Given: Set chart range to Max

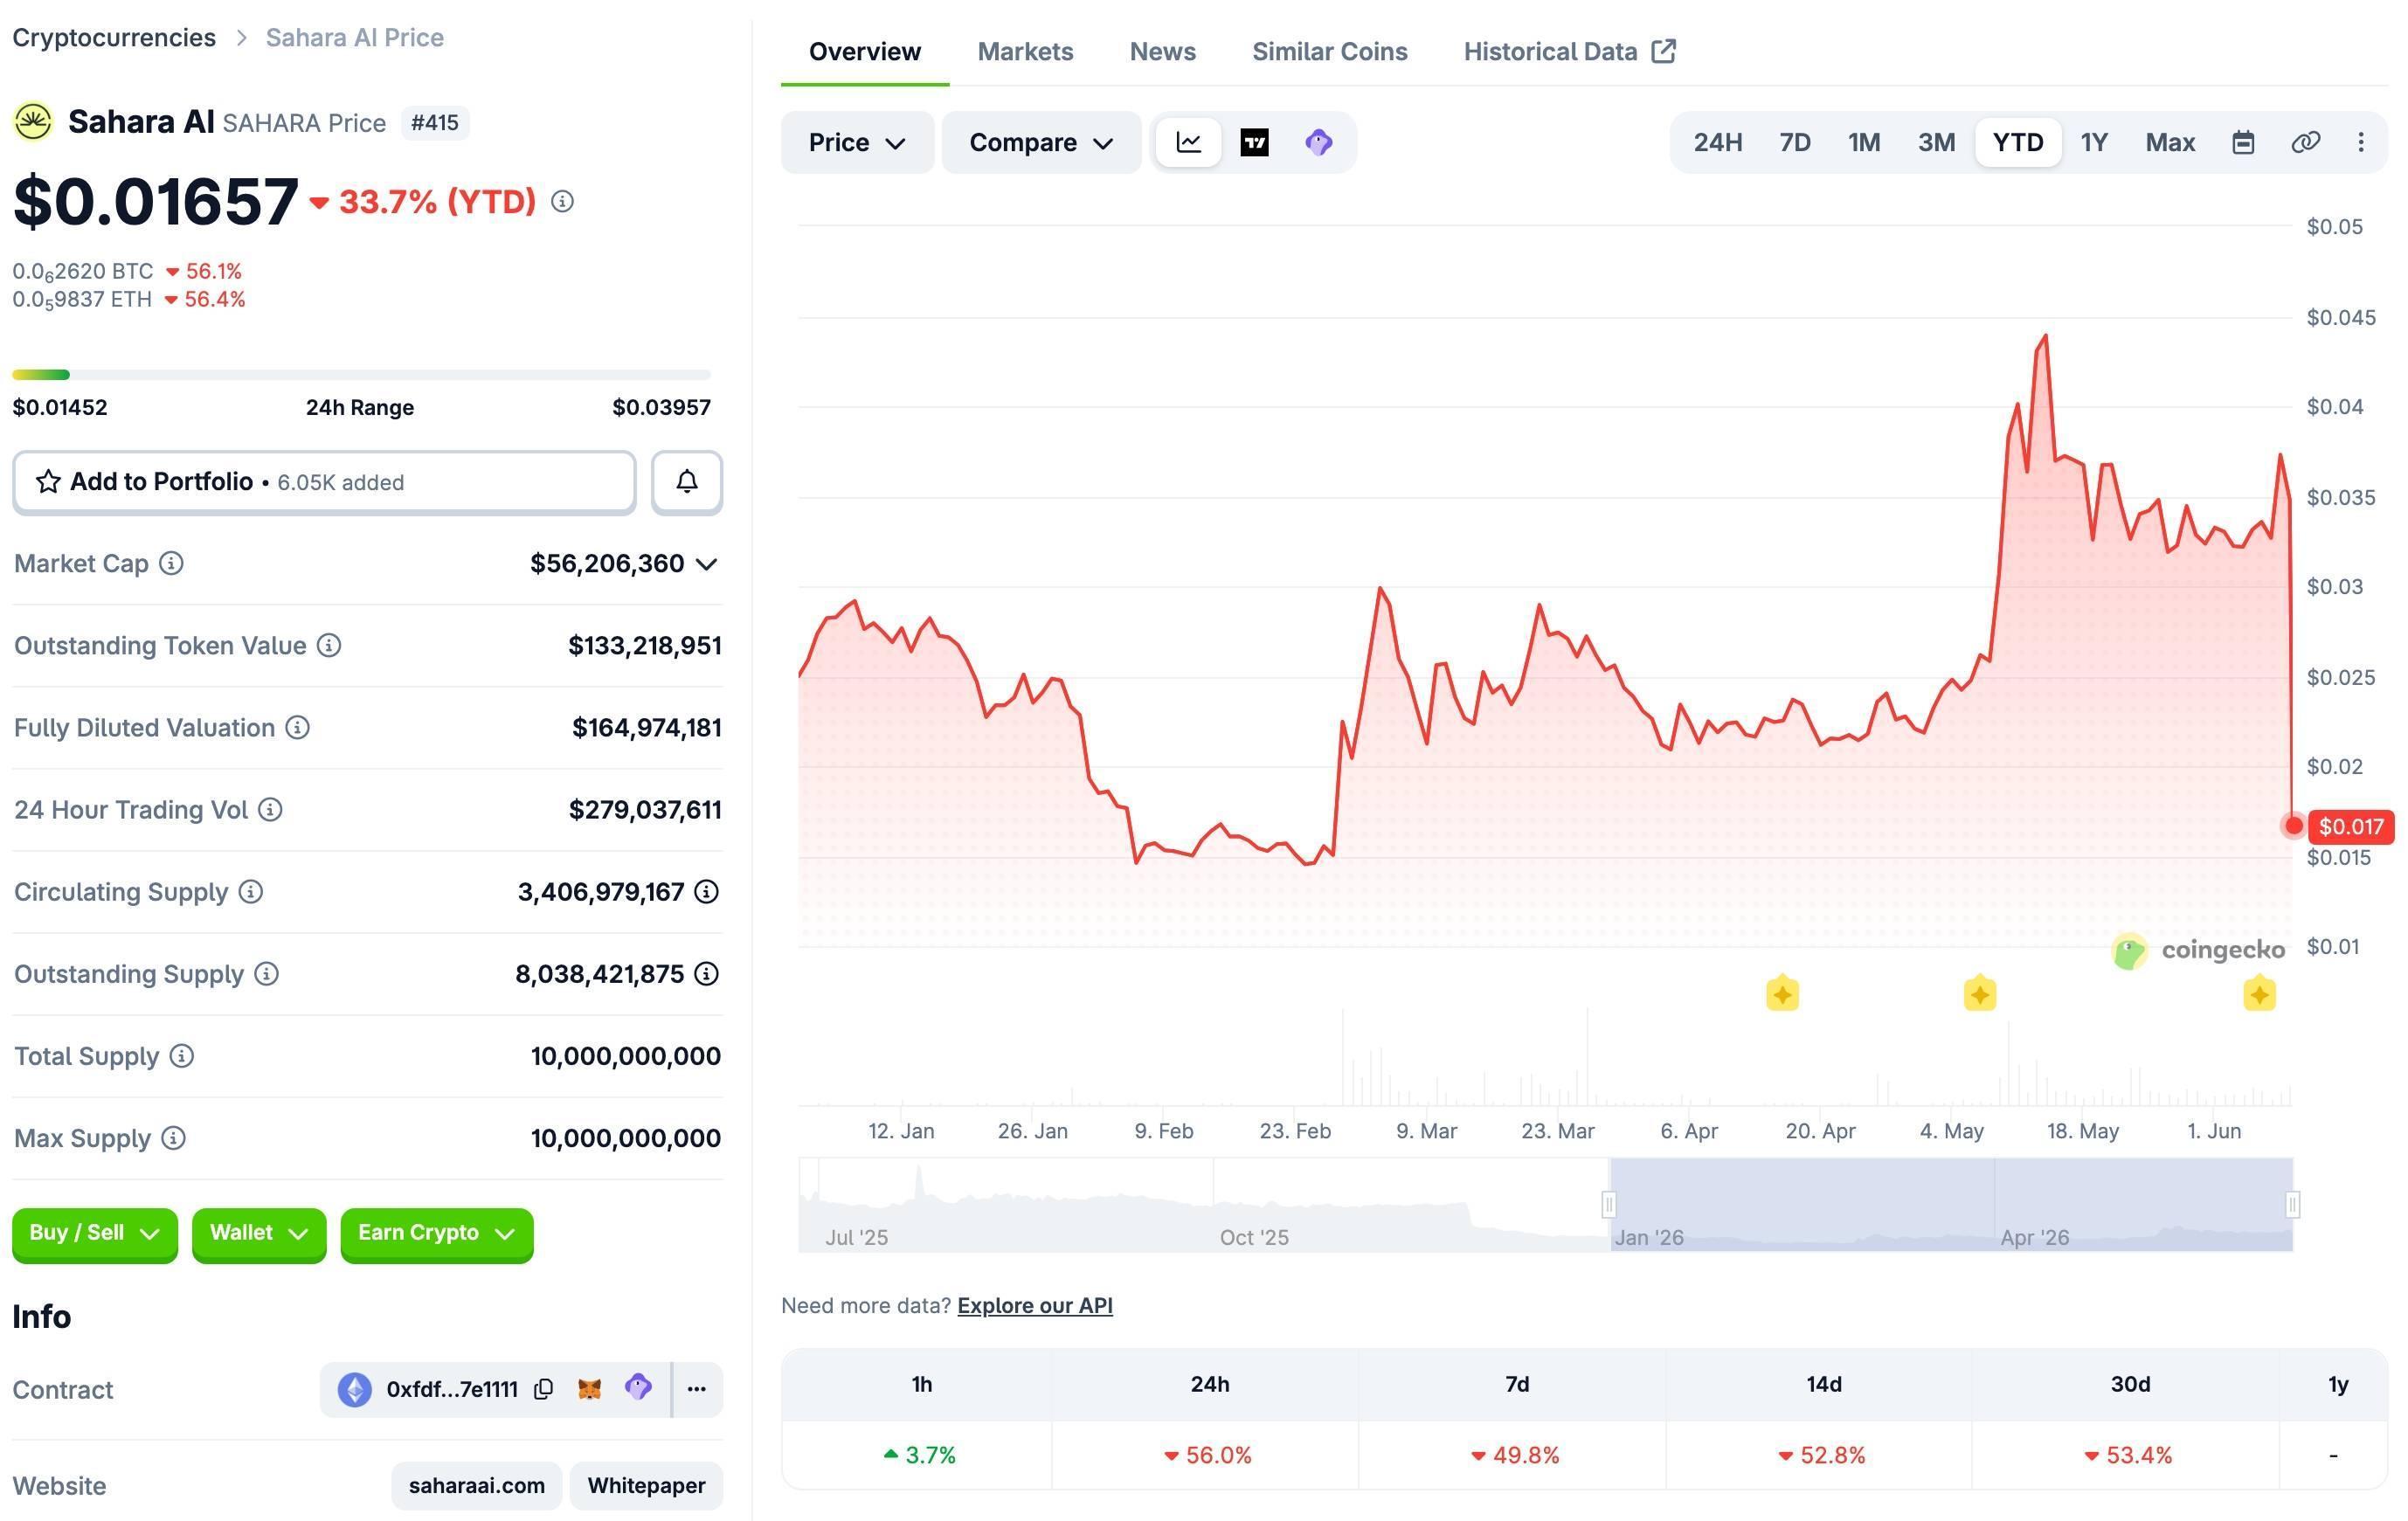Looking at the screenshot, I should (2170, 142).
